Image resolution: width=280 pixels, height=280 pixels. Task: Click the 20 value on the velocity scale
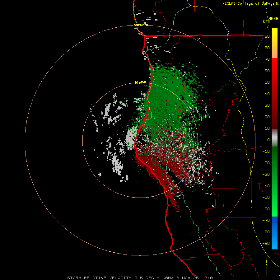pos(267,117)
